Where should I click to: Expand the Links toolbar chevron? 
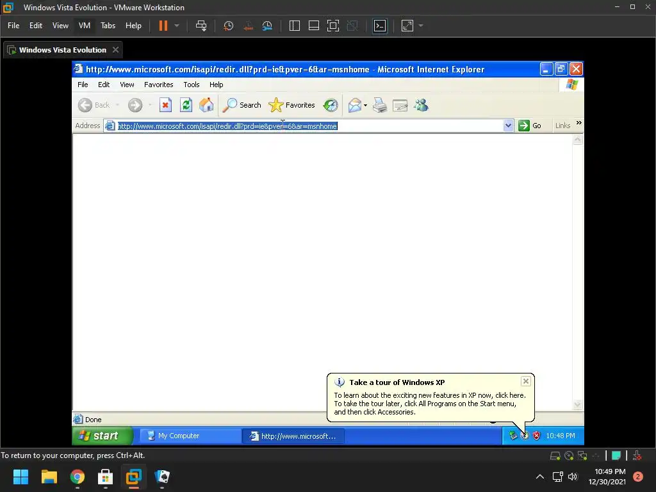click(579, 122)
